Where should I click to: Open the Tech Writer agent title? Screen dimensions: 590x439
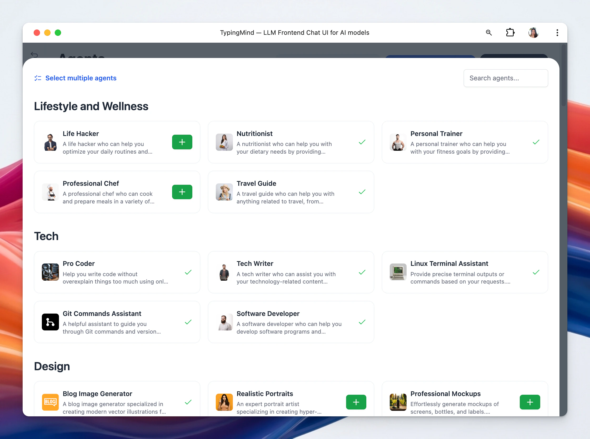pos(255,264)
